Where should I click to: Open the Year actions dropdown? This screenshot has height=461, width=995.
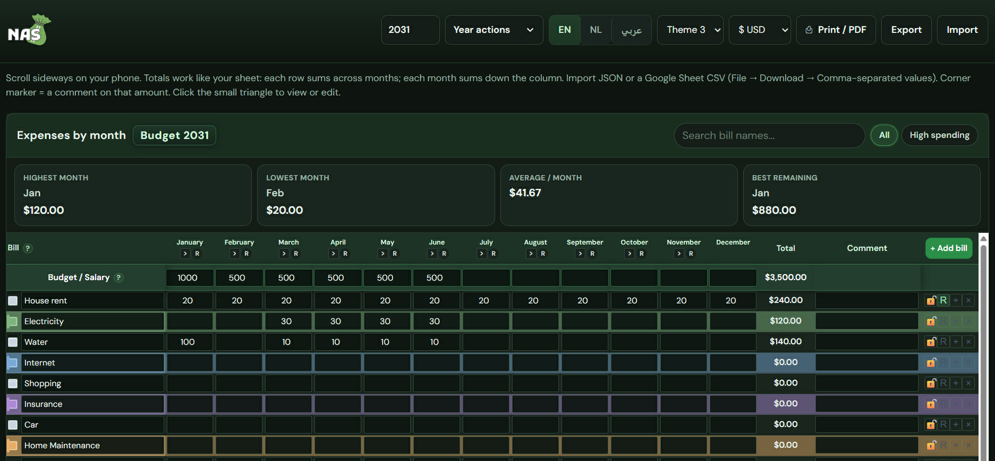coord(494,30)
